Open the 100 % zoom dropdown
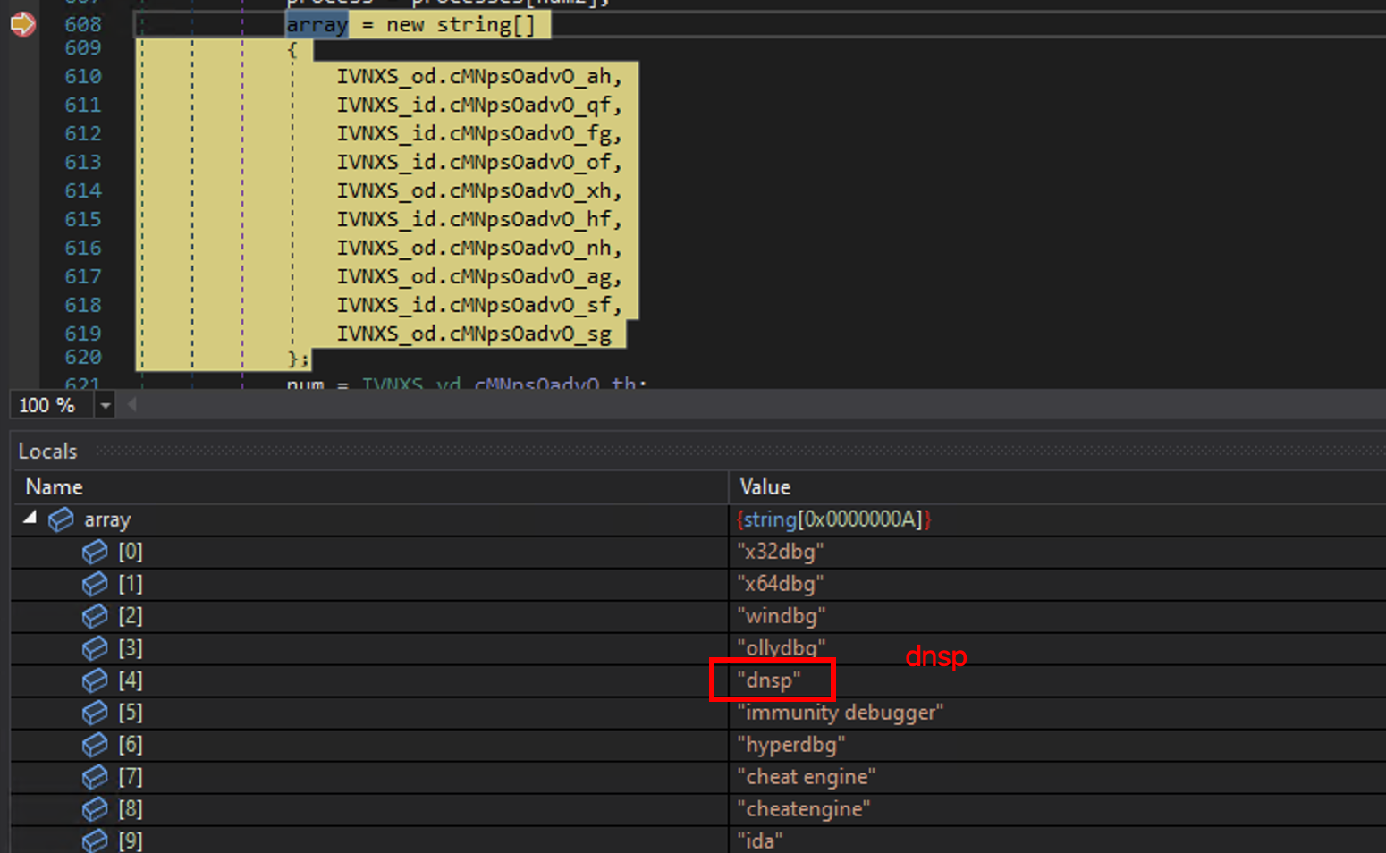 106,406
